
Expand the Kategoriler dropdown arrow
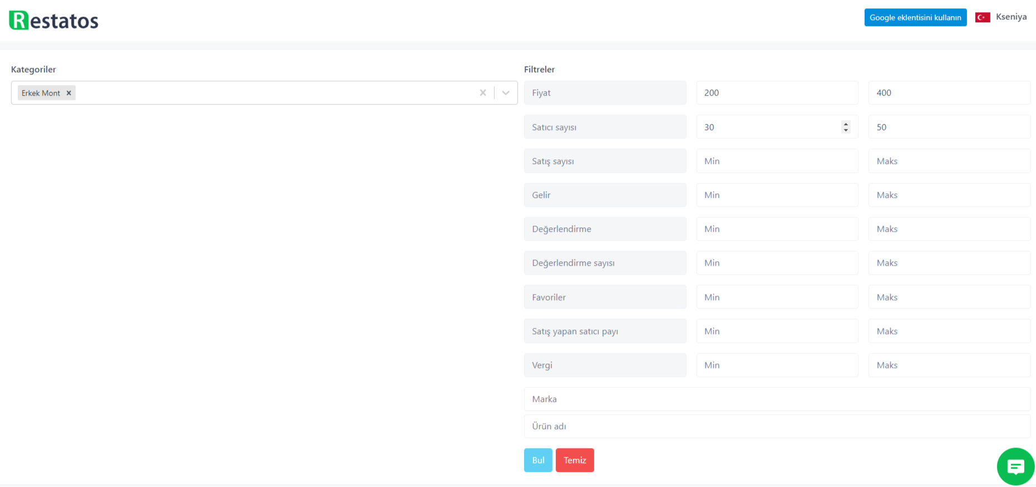pyautogui.click(x=506, y=93)
